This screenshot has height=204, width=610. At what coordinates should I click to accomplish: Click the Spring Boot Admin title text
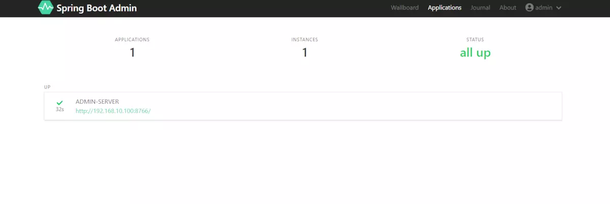tap(97, 8)
